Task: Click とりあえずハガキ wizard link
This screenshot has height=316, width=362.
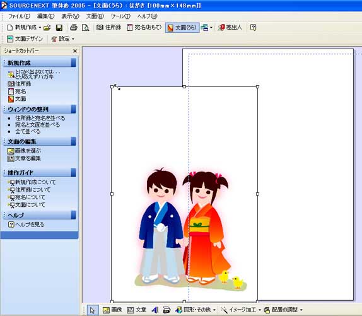Action: click(x=33, y=74)
